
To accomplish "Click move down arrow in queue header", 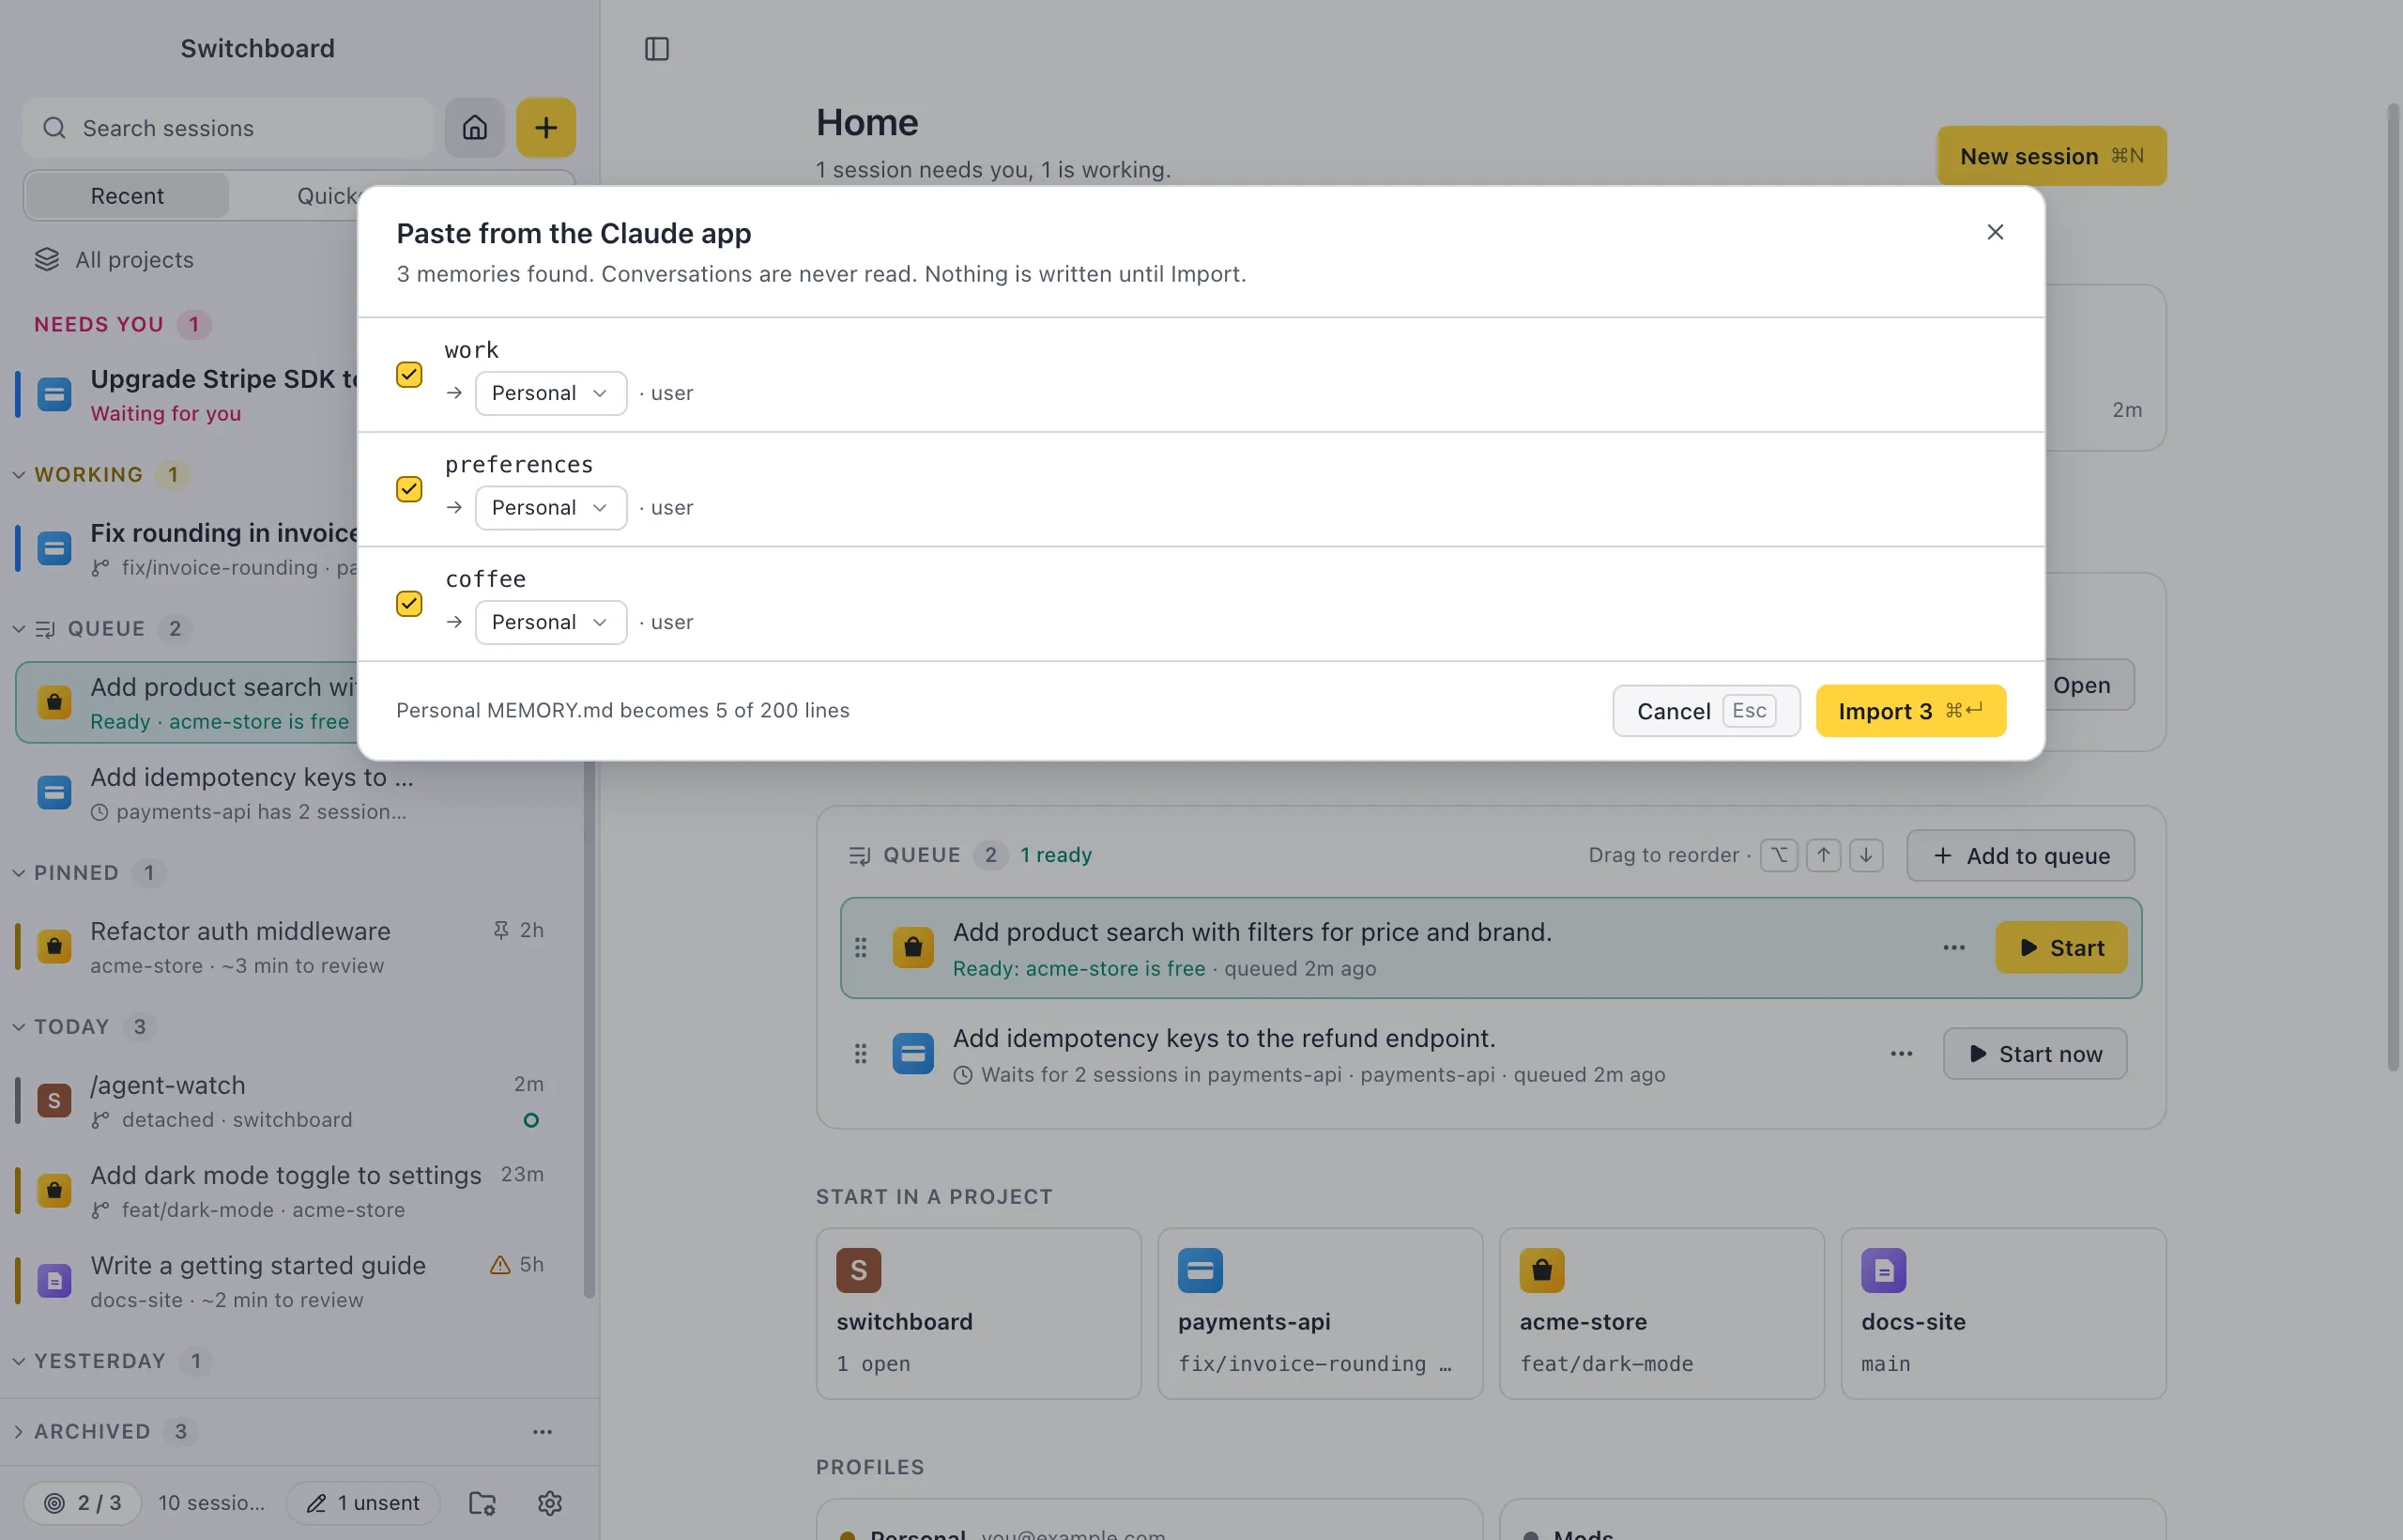I will (x=1866, y=855).
